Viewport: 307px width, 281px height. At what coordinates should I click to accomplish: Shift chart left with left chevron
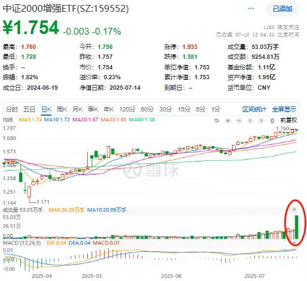250,121
